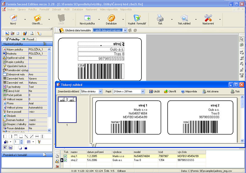Screen dimensions: 246x173
Task: Click Tisk button in Tiskový náhled window
Action: 235,92
